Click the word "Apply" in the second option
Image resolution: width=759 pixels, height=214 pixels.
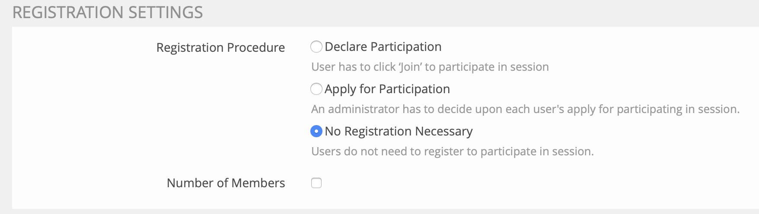coord(340,89)
